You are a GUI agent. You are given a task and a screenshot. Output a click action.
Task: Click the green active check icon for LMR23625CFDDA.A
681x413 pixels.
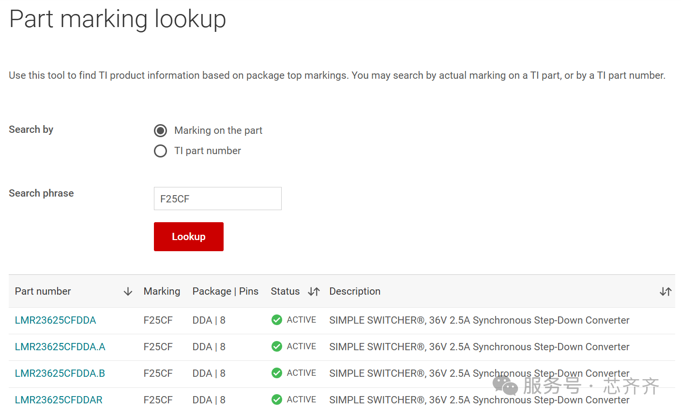tap(277, 346)
